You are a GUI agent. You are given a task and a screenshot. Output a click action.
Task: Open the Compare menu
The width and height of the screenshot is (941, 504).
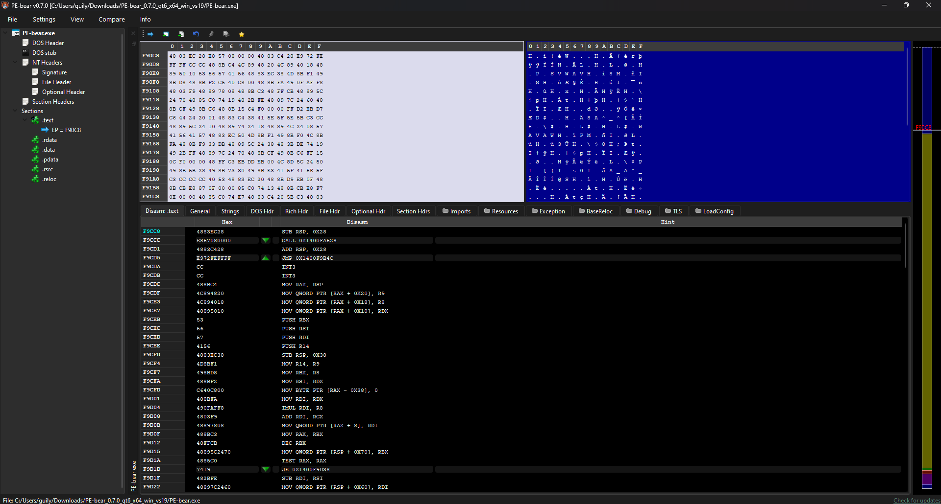(111, 20)
